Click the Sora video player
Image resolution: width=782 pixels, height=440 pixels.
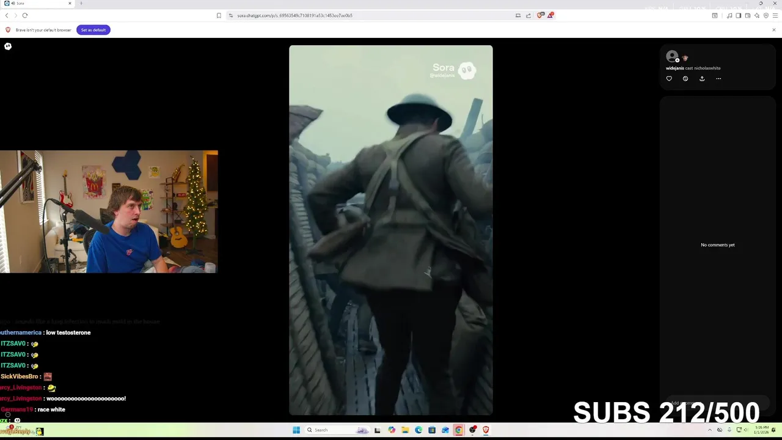[391, 230]
